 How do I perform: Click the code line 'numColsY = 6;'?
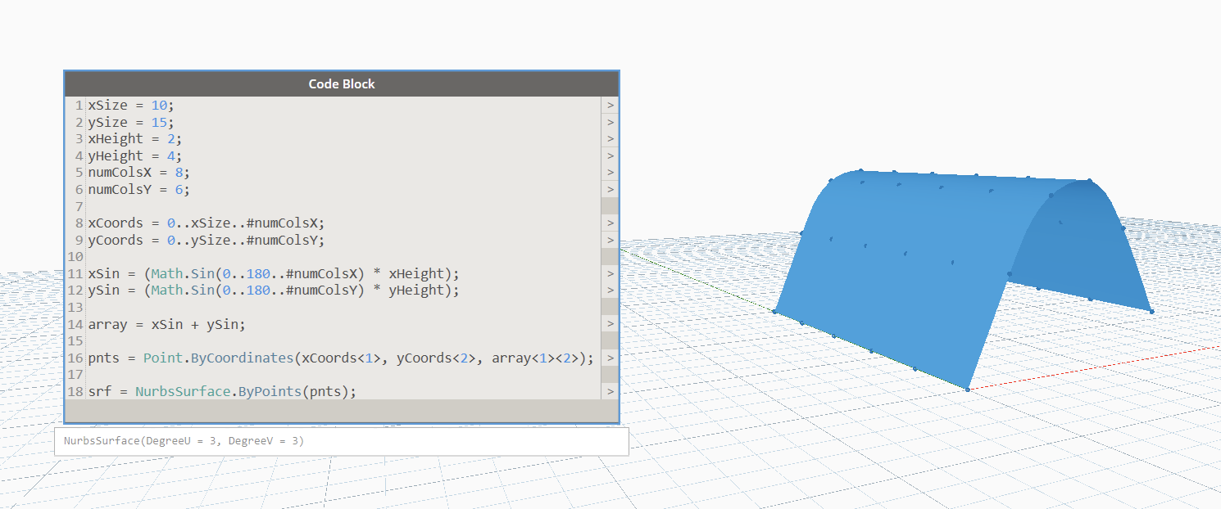[x=139, y=190]
